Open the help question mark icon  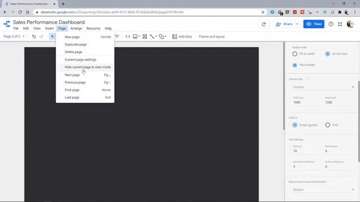coord(331,24)
